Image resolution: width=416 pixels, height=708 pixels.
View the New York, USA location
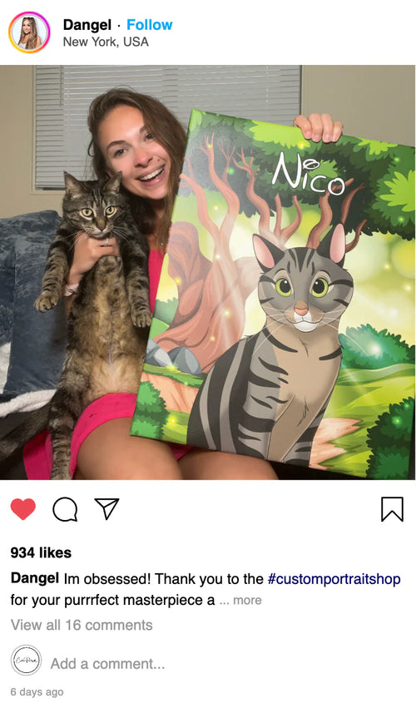[x=106, y=42]
